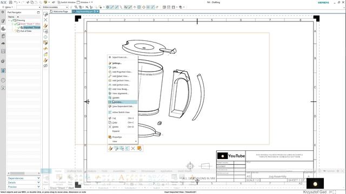Choose Add Detail View... in context menu

point(123,76)
